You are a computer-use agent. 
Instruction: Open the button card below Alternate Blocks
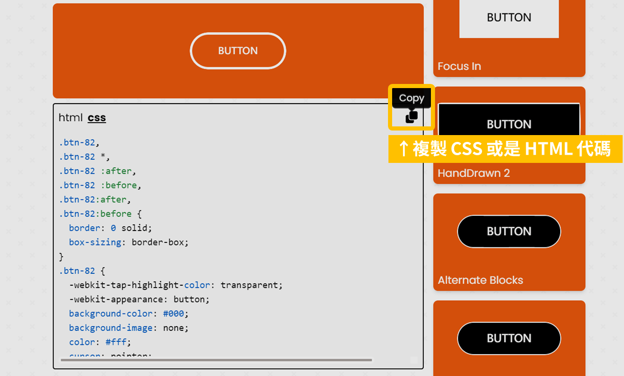click(509, 338)
